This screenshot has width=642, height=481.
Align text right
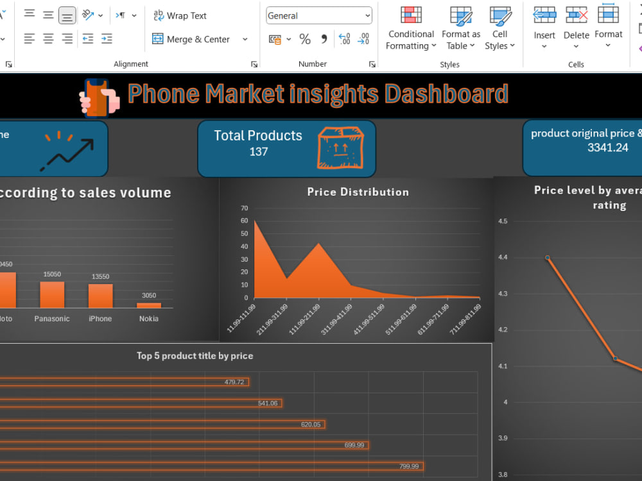(x=67, y=39)
